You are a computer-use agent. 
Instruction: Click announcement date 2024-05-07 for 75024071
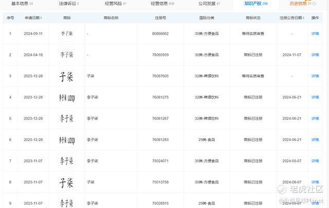point(292,161)
